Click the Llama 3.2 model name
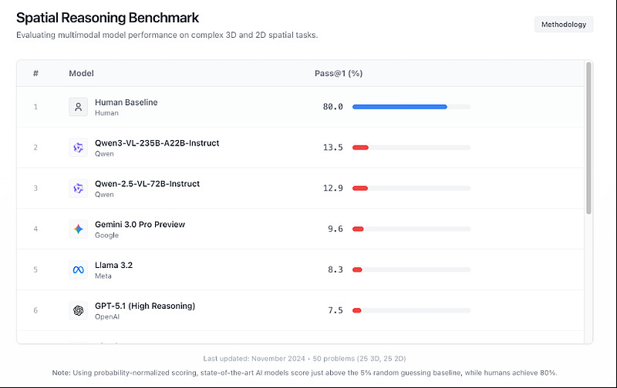This screenshot has height=388, width=617. (114, 266)
